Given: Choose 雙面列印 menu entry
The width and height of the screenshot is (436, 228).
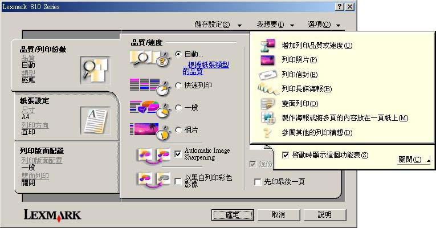Looking at the screenshot, I should pos(300,104).
